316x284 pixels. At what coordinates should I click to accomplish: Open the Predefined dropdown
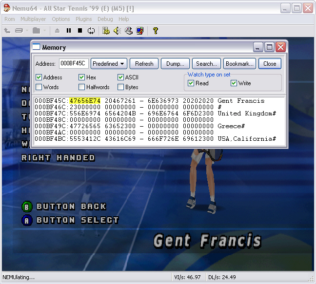[109, 64]
